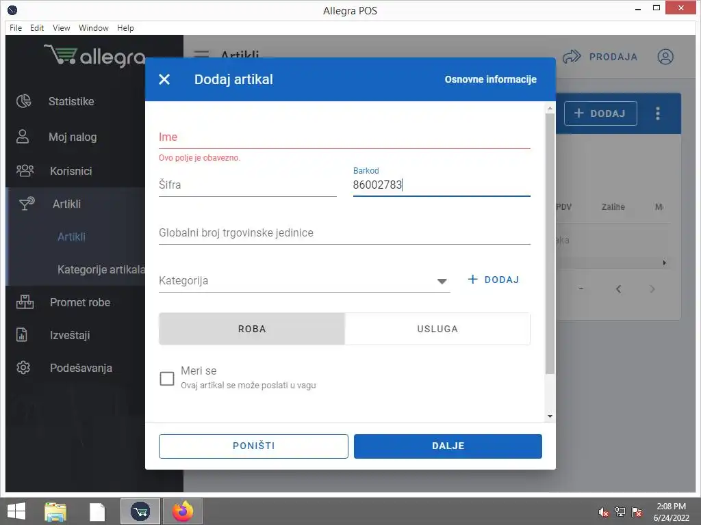Open Podešavanja label in sidebar
The height and width of the screenshot is (525, 701).
point(81,368)
